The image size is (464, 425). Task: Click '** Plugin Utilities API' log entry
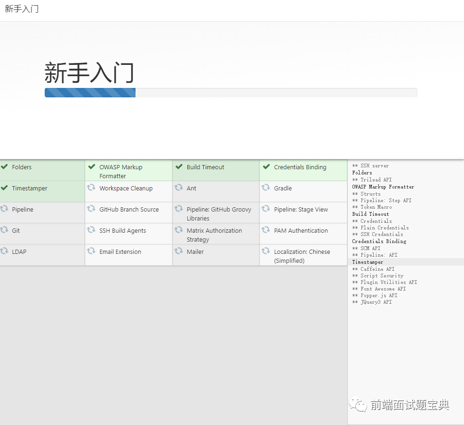(384, 282)
